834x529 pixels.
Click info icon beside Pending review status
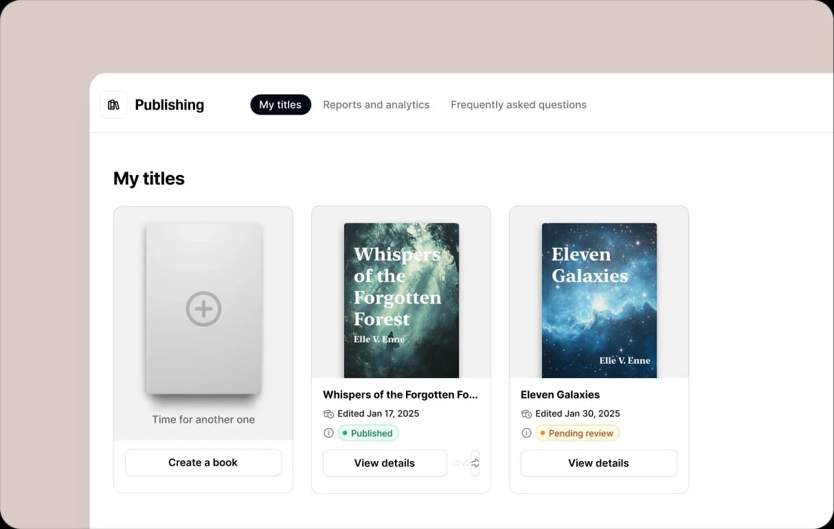click(x=526, y=433)
